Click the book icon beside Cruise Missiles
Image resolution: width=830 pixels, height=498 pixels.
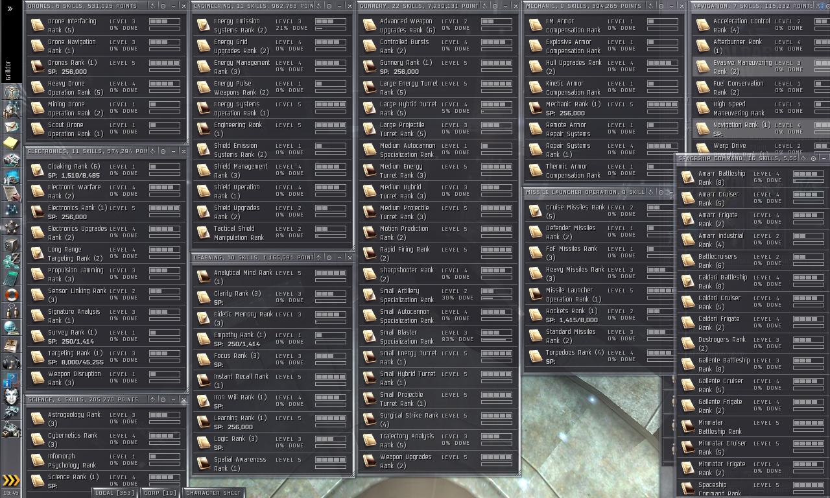(x=536, y=211)
